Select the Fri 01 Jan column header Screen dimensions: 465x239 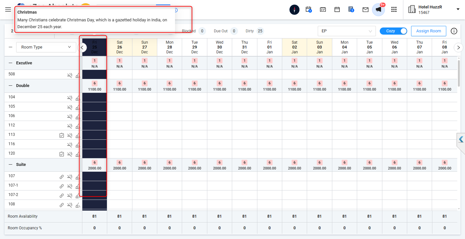pyautogui.click(x=270, y=47)
